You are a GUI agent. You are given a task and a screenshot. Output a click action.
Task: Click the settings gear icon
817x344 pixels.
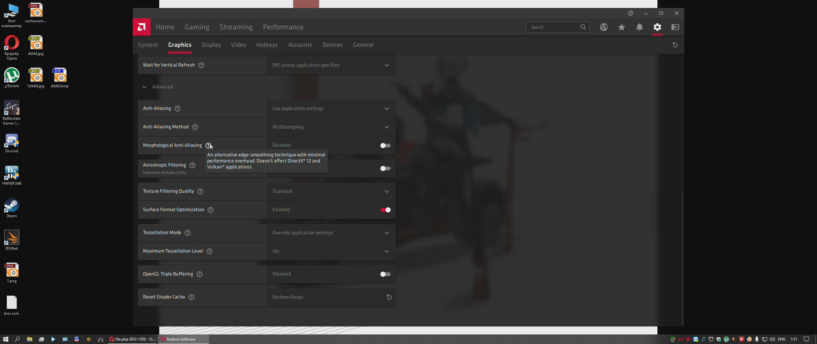(x=657, y=27)
